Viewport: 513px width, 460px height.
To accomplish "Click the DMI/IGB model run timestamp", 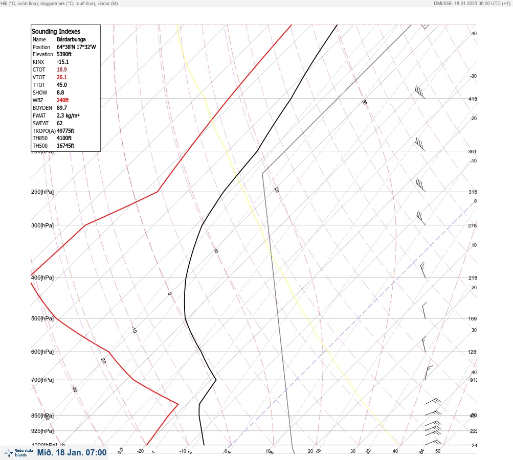I will click(473, 3).
